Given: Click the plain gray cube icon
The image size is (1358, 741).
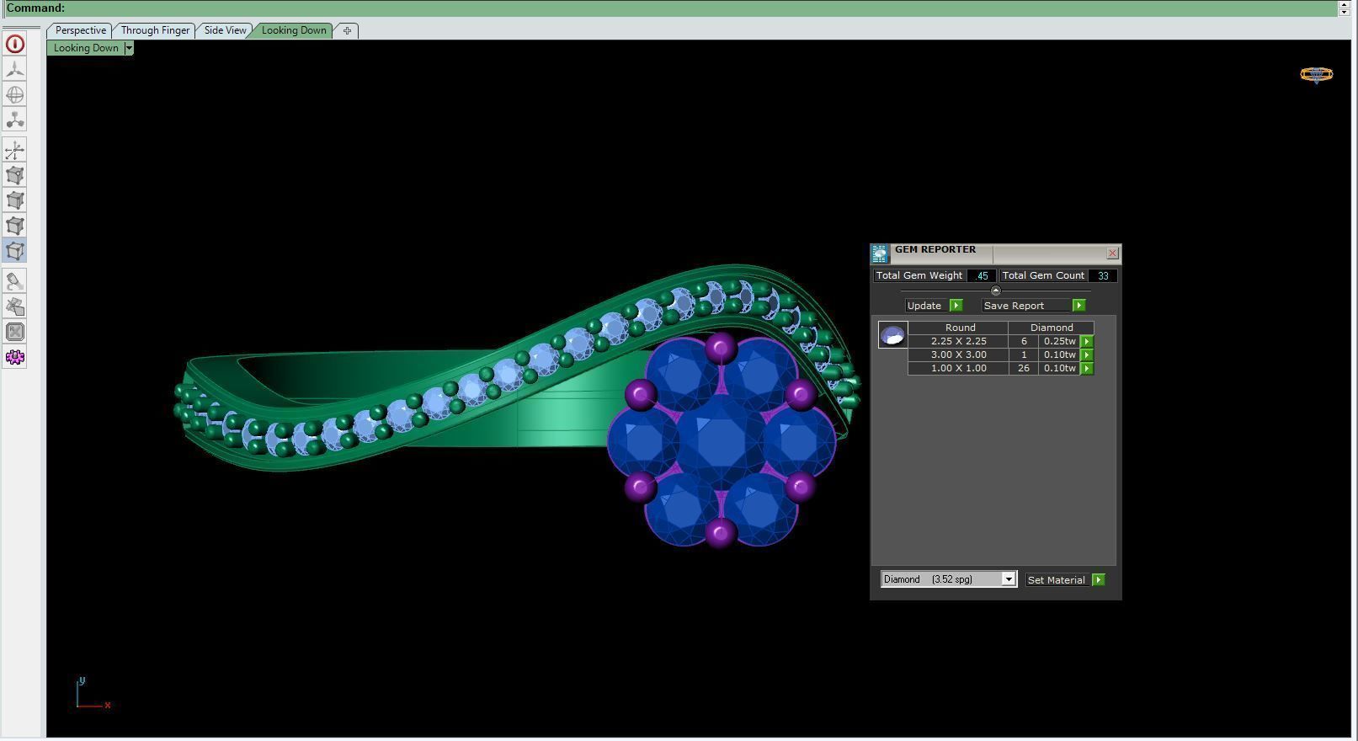Looking at the screenshot, I should click(x=15, y=226).
